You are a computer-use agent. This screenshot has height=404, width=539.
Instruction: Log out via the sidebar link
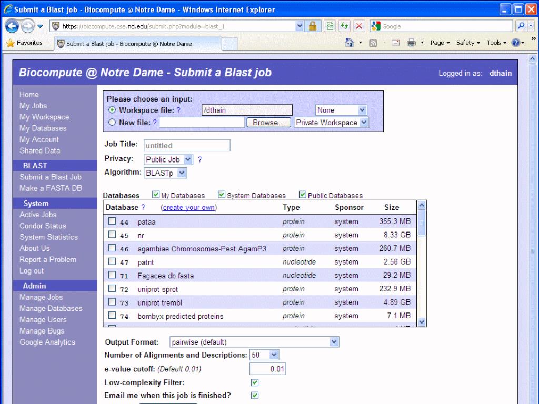click(x=32, y=271)
